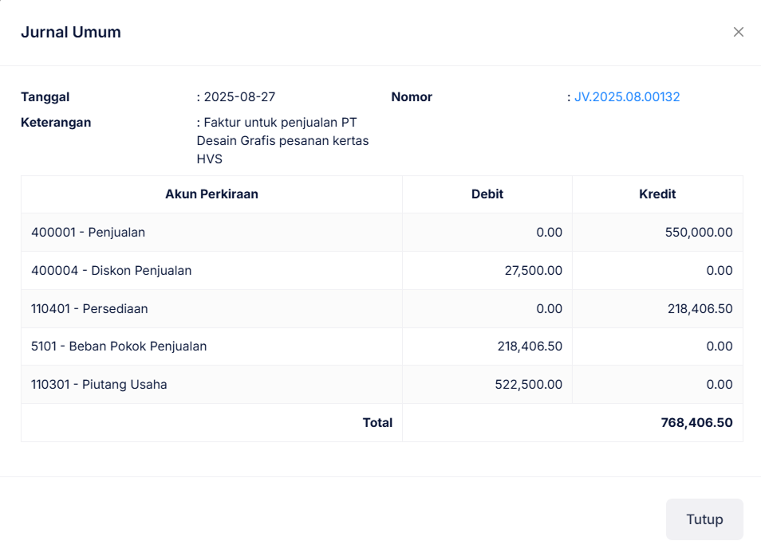The width and height of the screenshot is (761, 556).
Task: Click the 27,500.00 debit amount
Action: pyautogui.click(x=533, y=271)
